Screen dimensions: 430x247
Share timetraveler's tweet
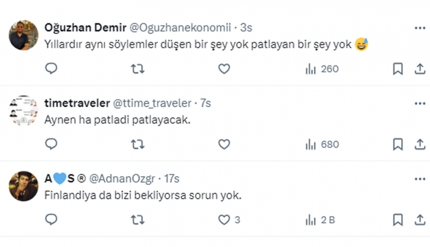click(419, 144)
